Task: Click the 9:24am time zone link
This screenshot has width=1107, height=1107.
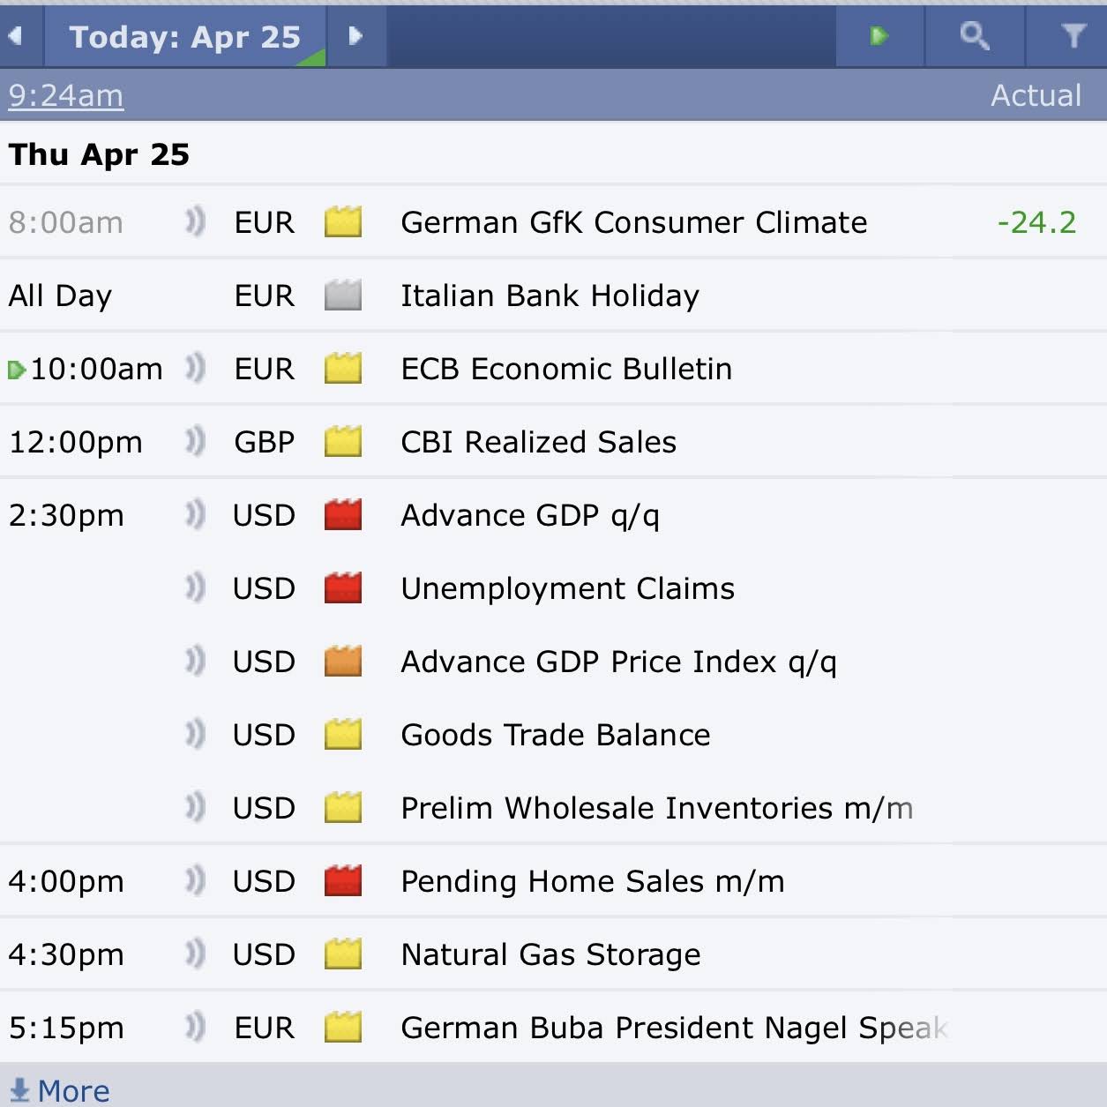Action: [66, 95]
